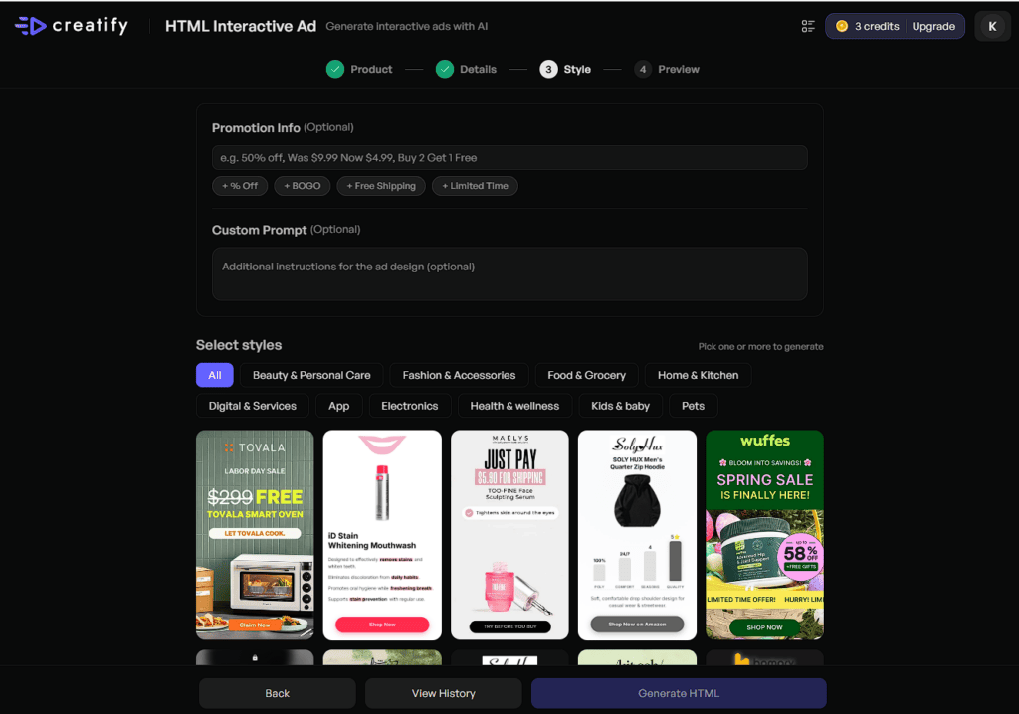1019x714 pixels.
Task: Click the Upgrade button
Action: pyautogui.click(x=933, y=26)
